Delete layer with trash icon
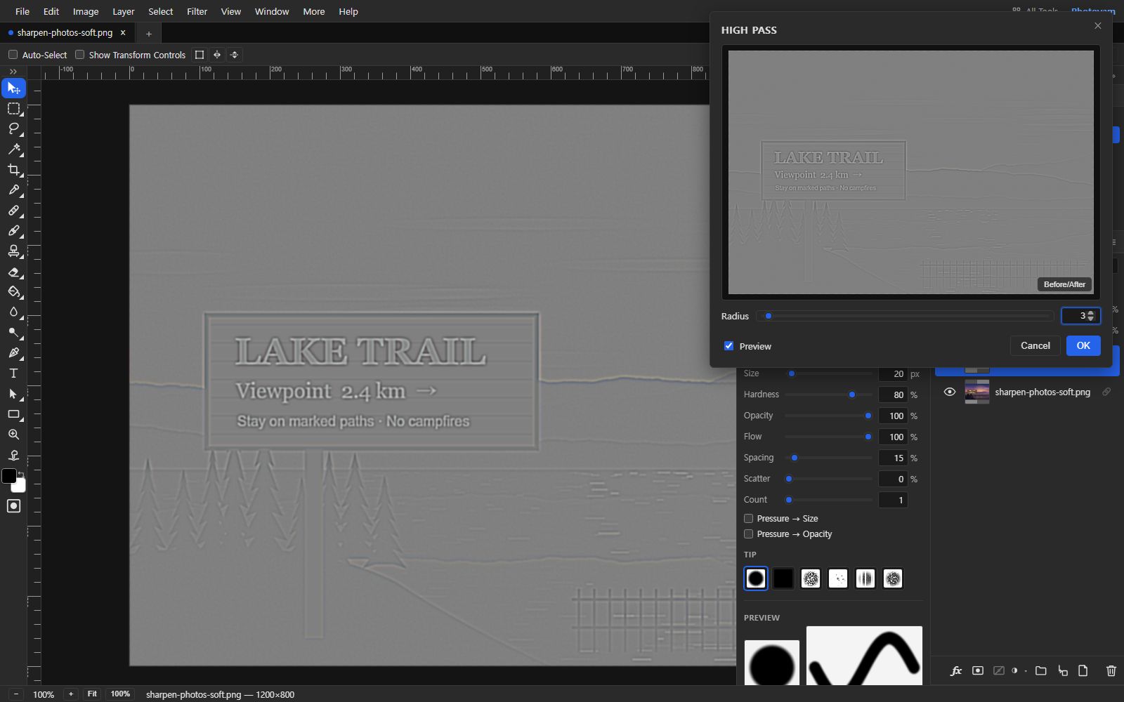 tap(1111, 671)
